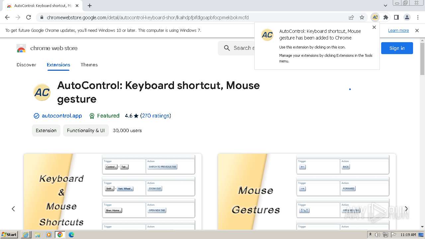Open the AutoControl extension toolbar icon

pos(375,17)
